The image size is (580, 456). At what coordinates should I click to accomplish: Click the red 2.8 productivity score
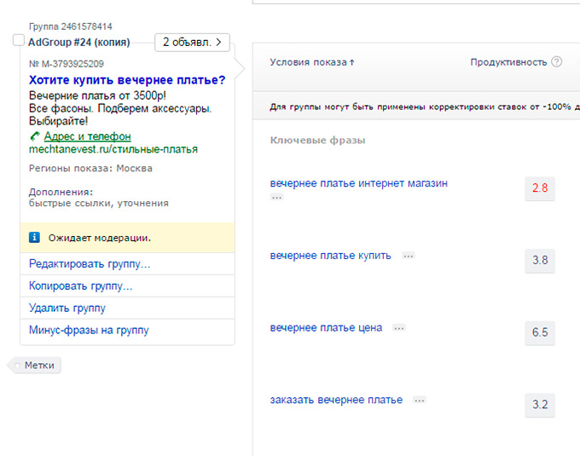(539, 188)
